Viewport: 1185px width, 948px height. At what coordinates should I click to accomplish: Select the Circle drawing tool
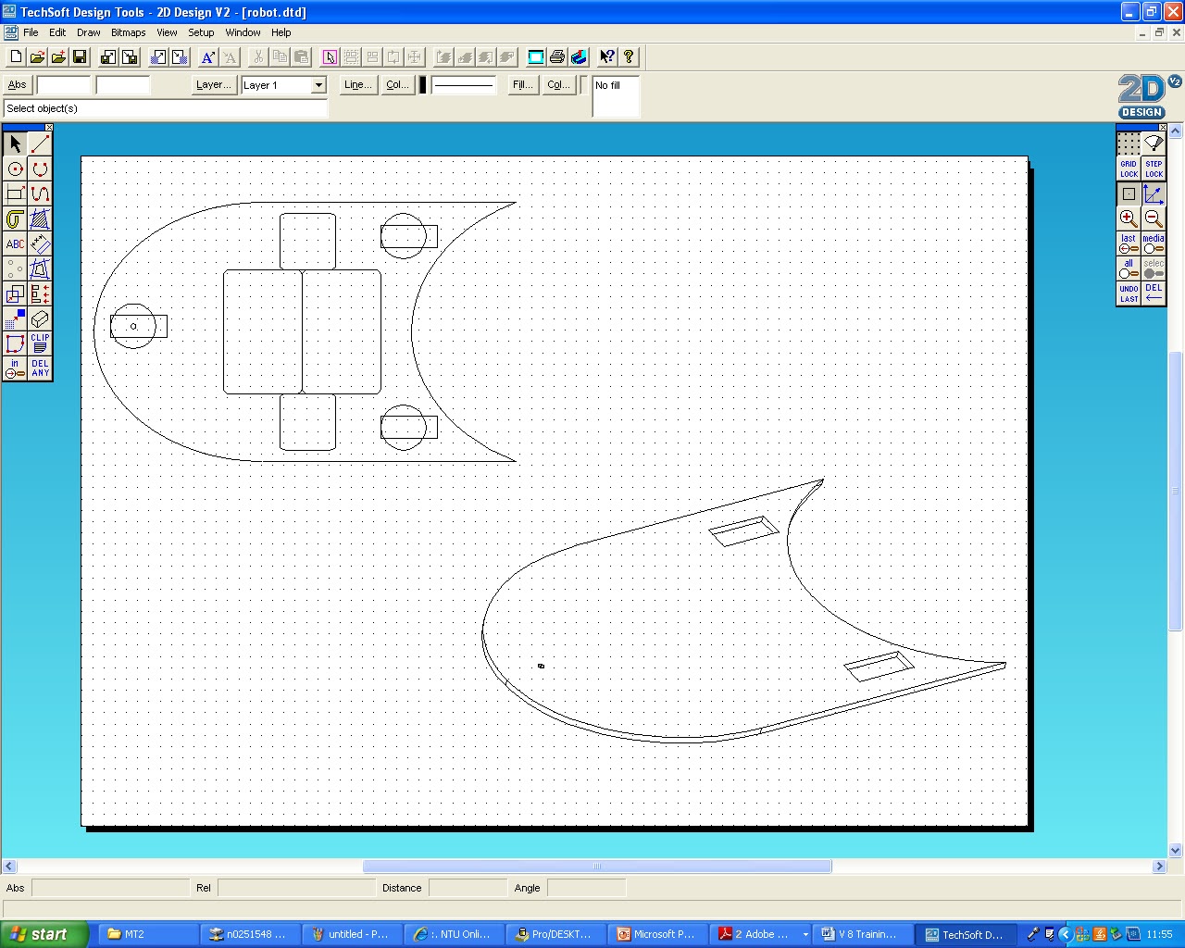pos(15,168)
